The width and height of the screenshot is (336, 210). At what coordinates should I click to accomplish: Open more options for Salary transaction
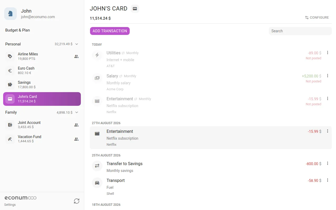[327, 76]
